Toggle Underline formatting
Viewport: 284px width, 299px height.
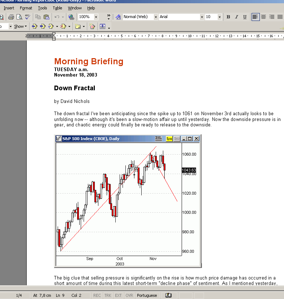(245, 17)
